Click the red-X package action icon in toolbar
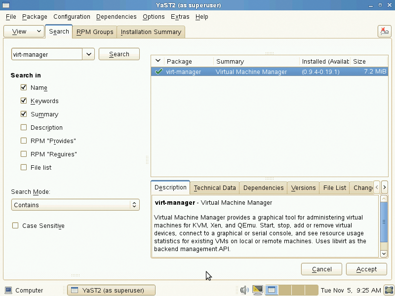The width and height of the screenshot is (395, 296). (x=385, y=31)
